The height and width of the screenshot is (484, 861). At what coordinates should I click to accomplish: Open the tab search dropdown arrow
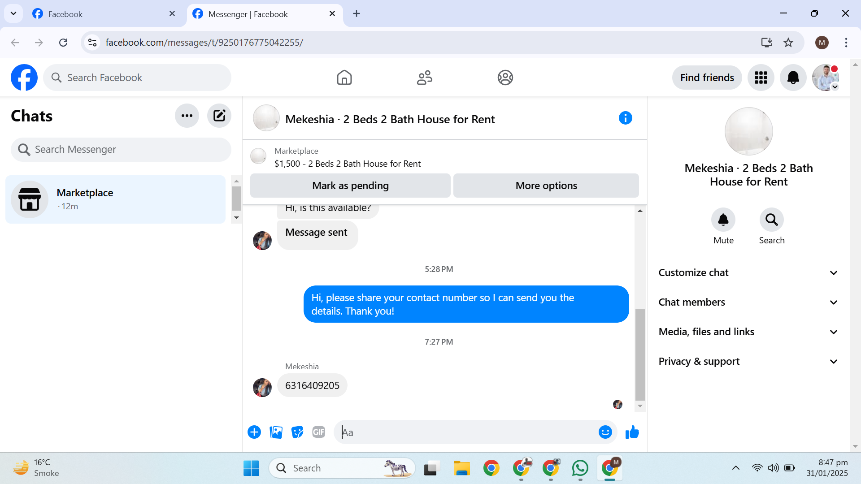[13, 13]
